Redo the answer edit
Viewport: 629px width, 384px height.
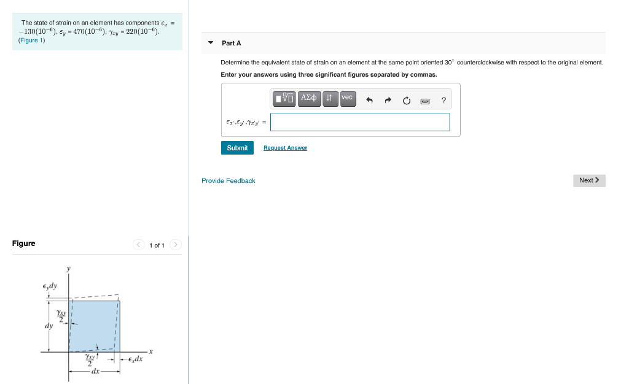click(388, 101)
